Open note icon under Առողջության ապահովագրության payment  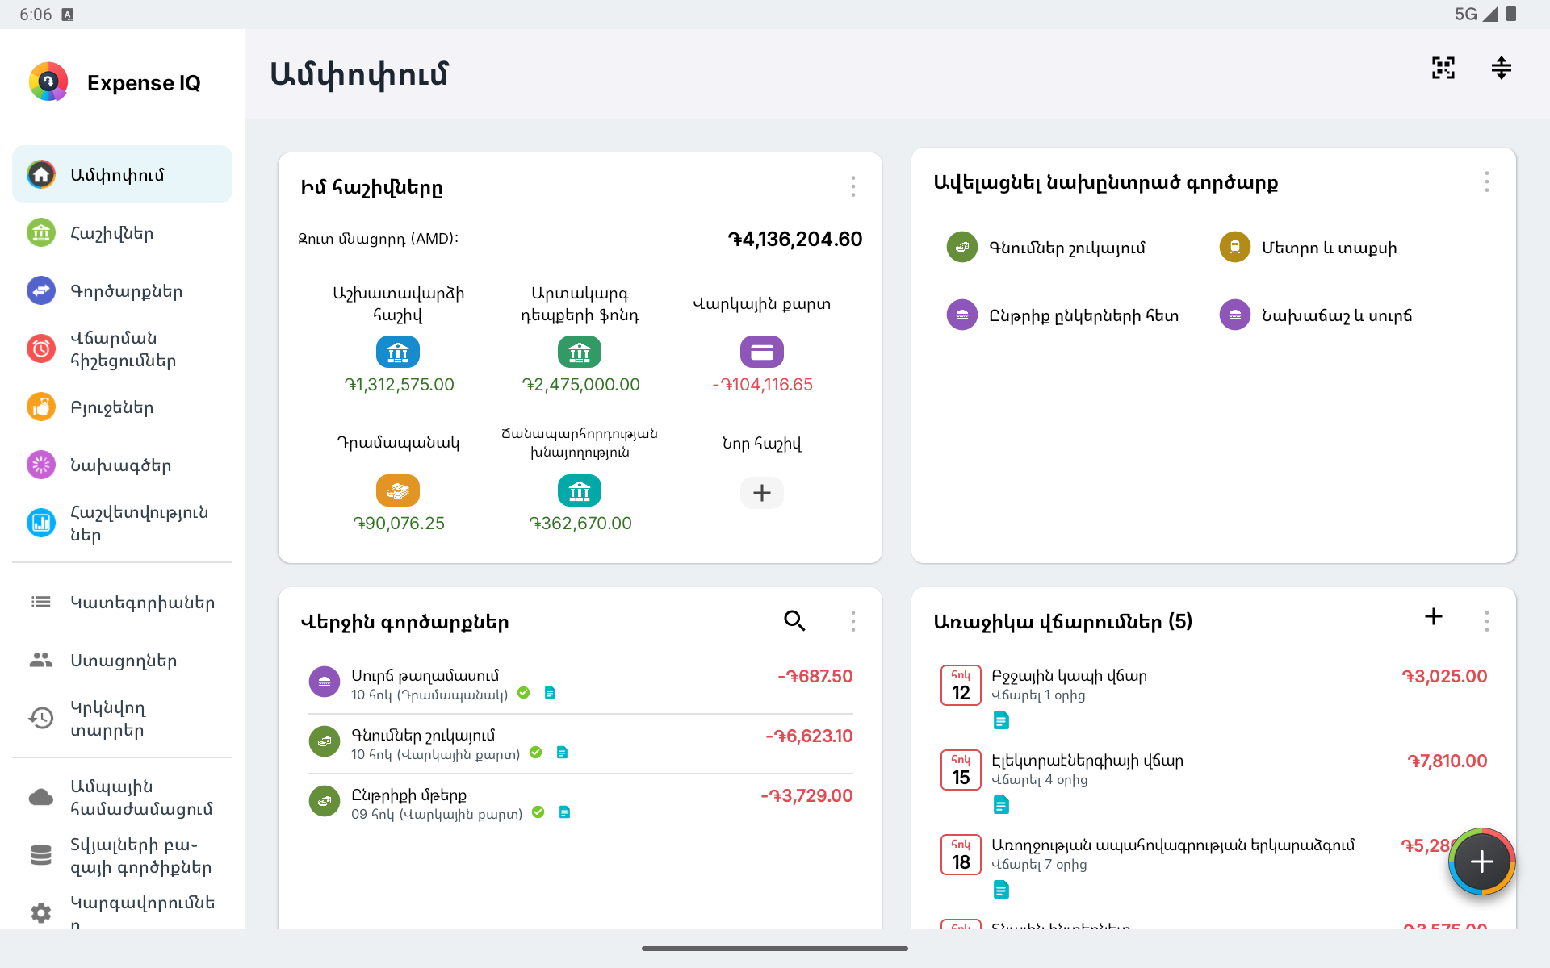tap(1001, 890)
